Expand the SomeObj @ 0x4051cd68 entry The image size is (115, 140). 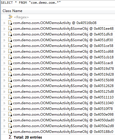coord(4,52)
